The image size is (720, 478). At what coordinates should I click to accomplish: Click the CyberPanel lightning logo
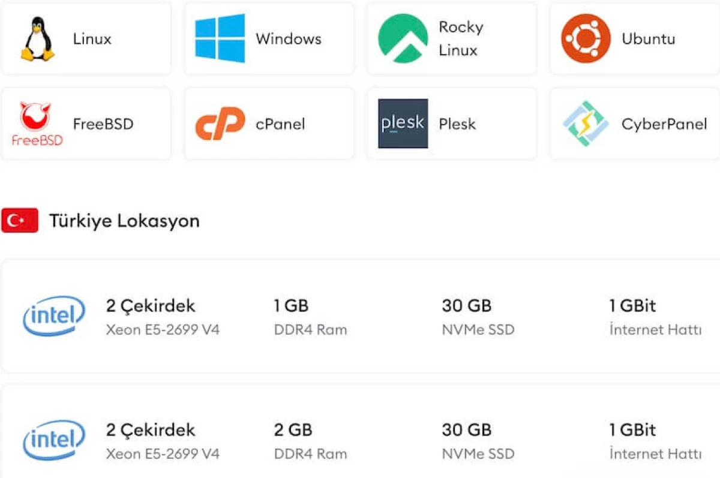point(586,124)
